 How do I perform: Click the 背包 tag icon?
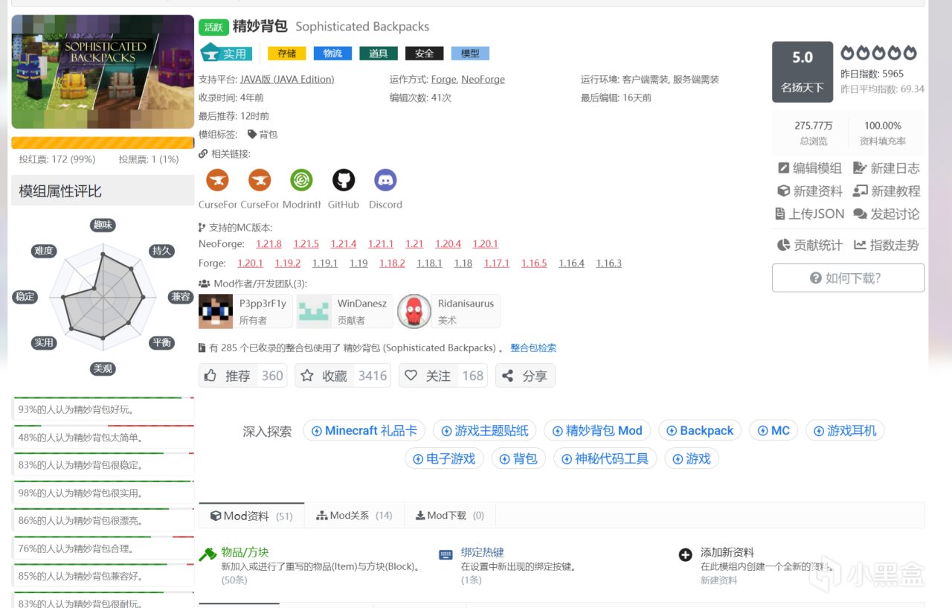252,135
